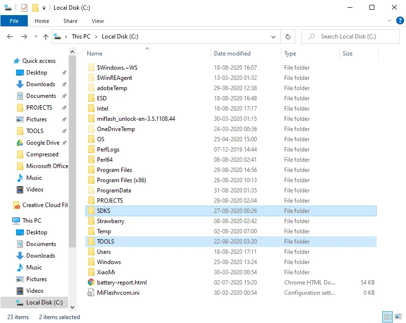Select the XiaoMi folder
This screenshot has height=323, width=406.
click(106, 272)
